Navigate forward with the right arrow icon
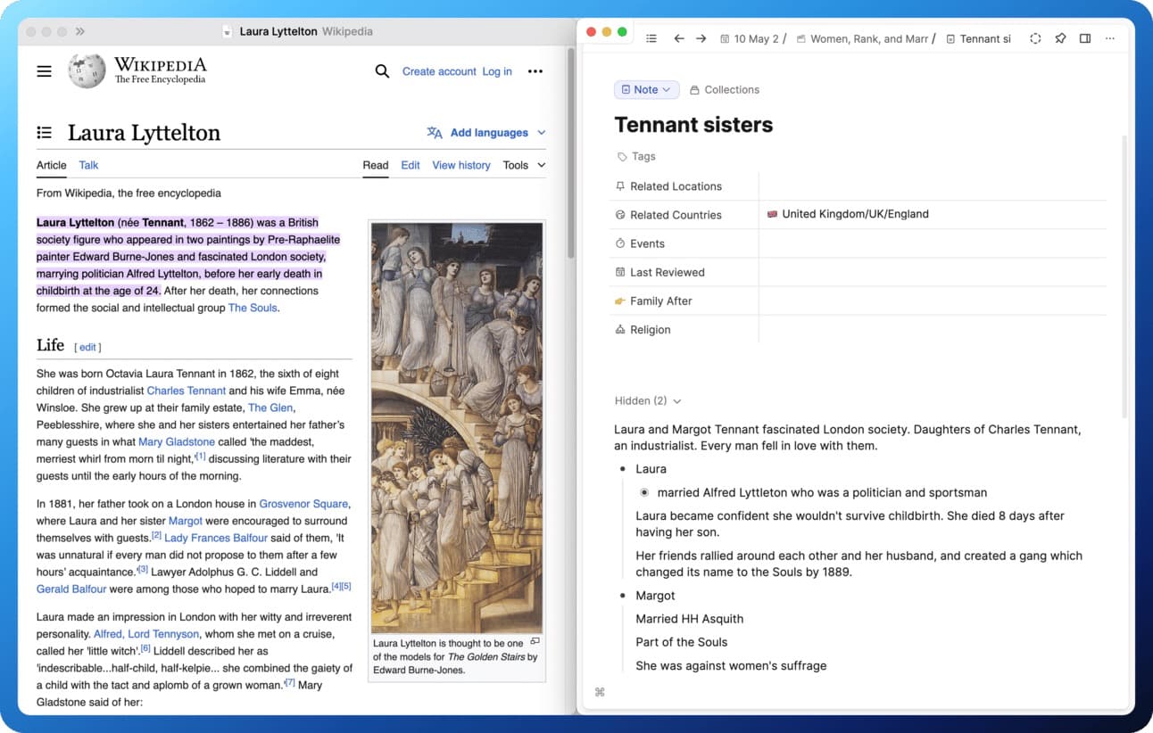The height and width of the screenshot is (733, 1153). 701,38
